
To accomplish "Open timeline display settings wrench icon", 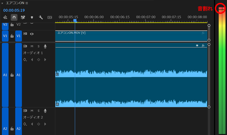I will coord(41,18).
